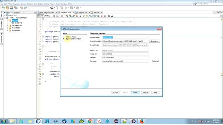The width and height of the screenshot is (223, 125).
Task: Click the Build Project hammer icon
Action: point(57,8)
